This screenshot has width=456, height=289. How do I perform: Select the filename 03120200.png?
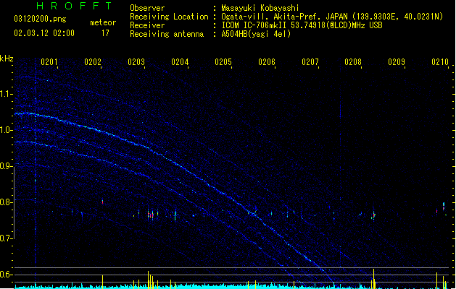pos(40,19)
